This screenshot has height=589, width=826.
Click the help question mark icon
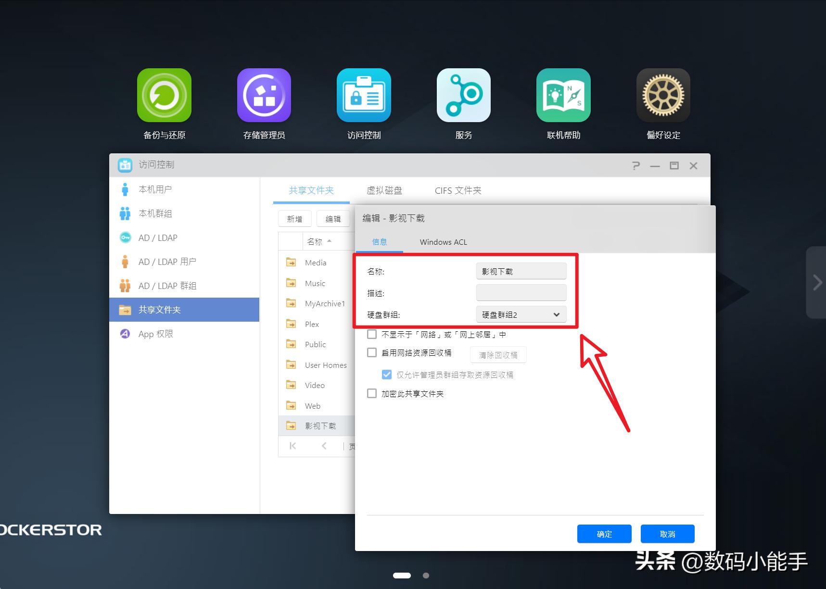point(636,165)
